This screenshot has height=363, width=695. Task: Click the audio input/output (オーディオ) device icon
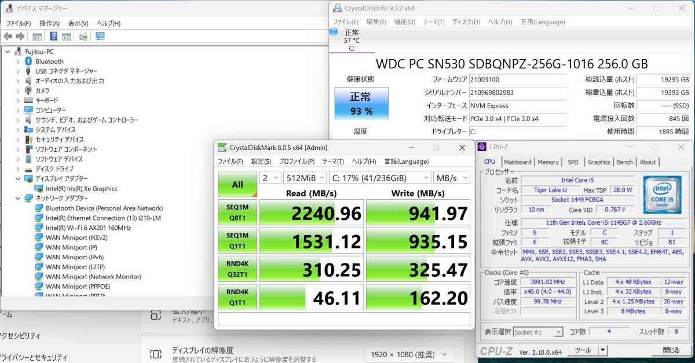pyautogui.click(x=28, y=81)
